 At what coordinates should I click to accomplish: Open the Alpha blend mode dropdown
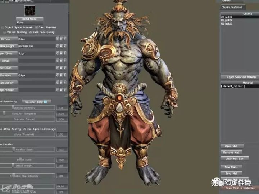[x=29, y=22]
